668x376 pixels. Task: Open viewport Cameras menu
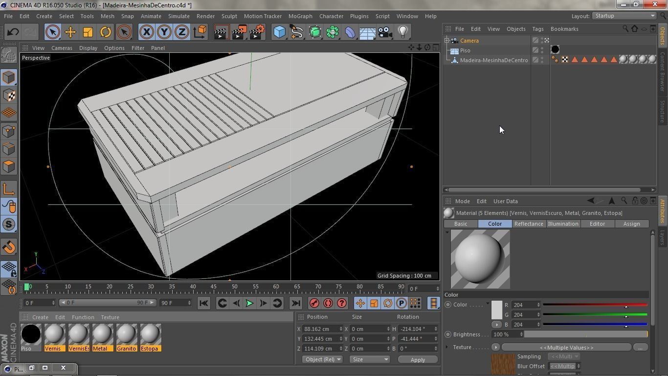pos(62,48)
